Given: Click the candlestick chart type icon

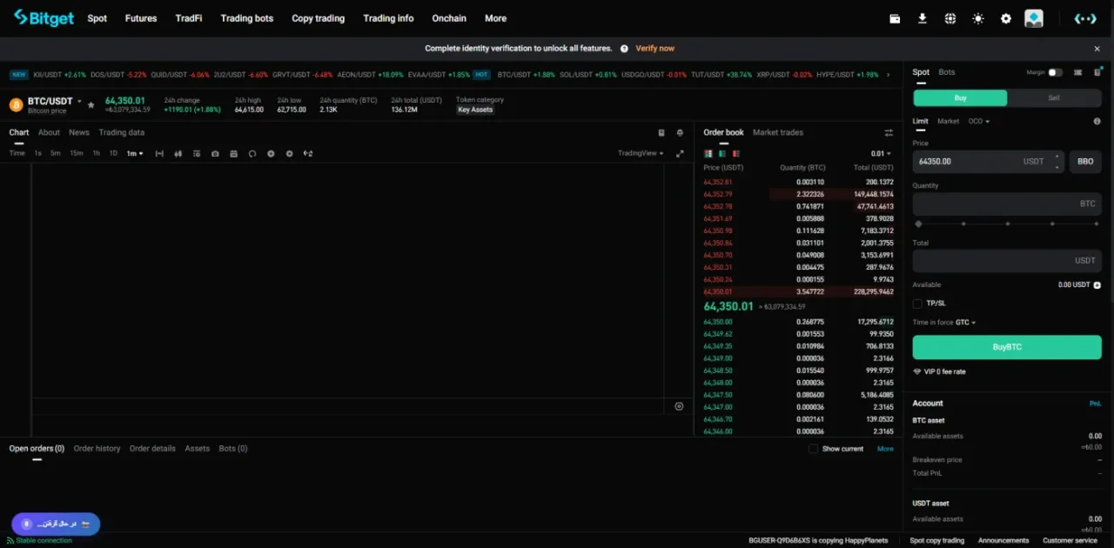Looking at the screenshot, I should 178,154.
